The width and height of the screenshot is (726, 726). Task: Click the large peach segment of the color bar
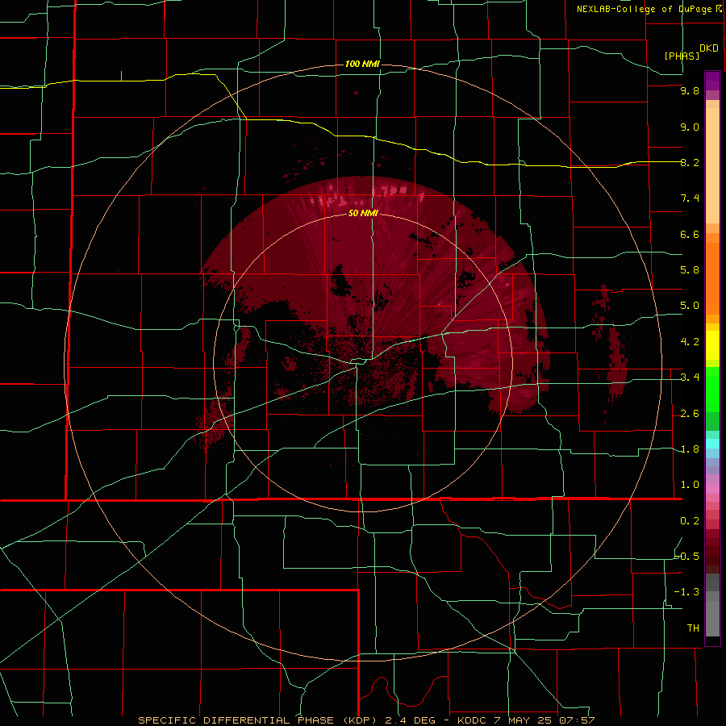[x=712, y=165]
